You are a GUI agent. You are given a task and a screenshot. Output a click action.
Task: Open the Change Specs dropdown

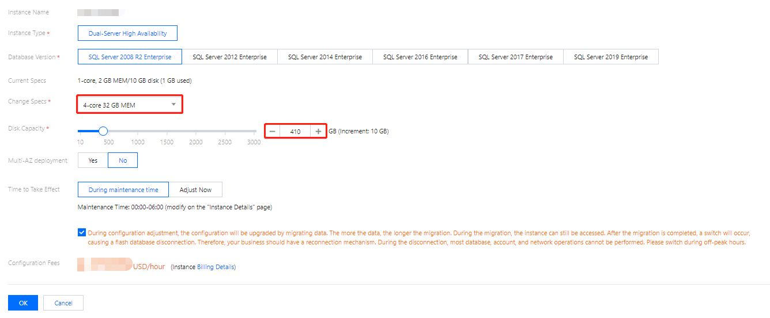point(130,105)
